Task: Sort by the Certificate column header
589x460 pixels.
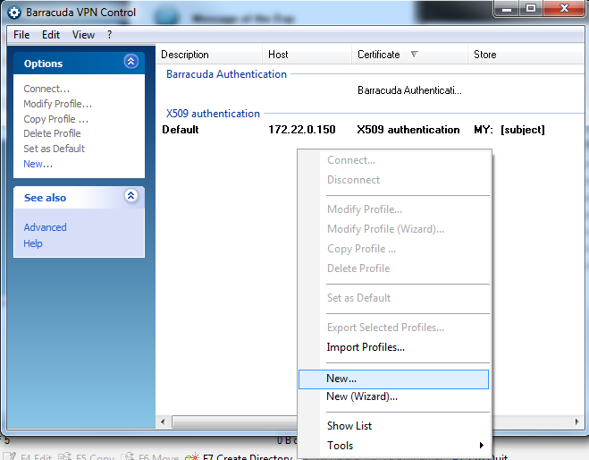Action: click(x=410, y=55)
